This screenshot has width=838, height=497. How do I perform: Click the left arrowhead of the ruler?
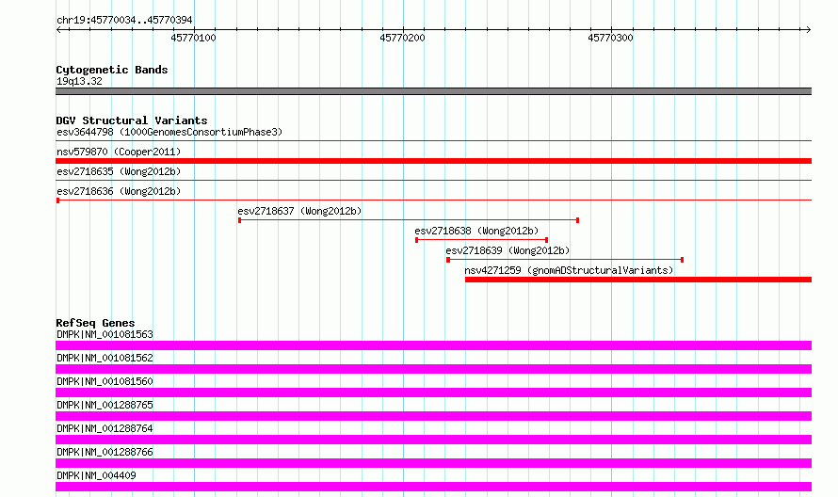pyautogui.click(x=58, y=30)
